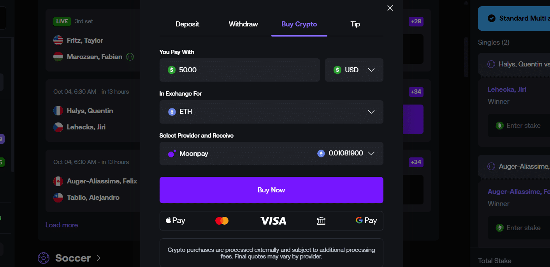The width and height of the screenshot is (550, 267).
Task: Click the Load more link
Action: (62, 225)
